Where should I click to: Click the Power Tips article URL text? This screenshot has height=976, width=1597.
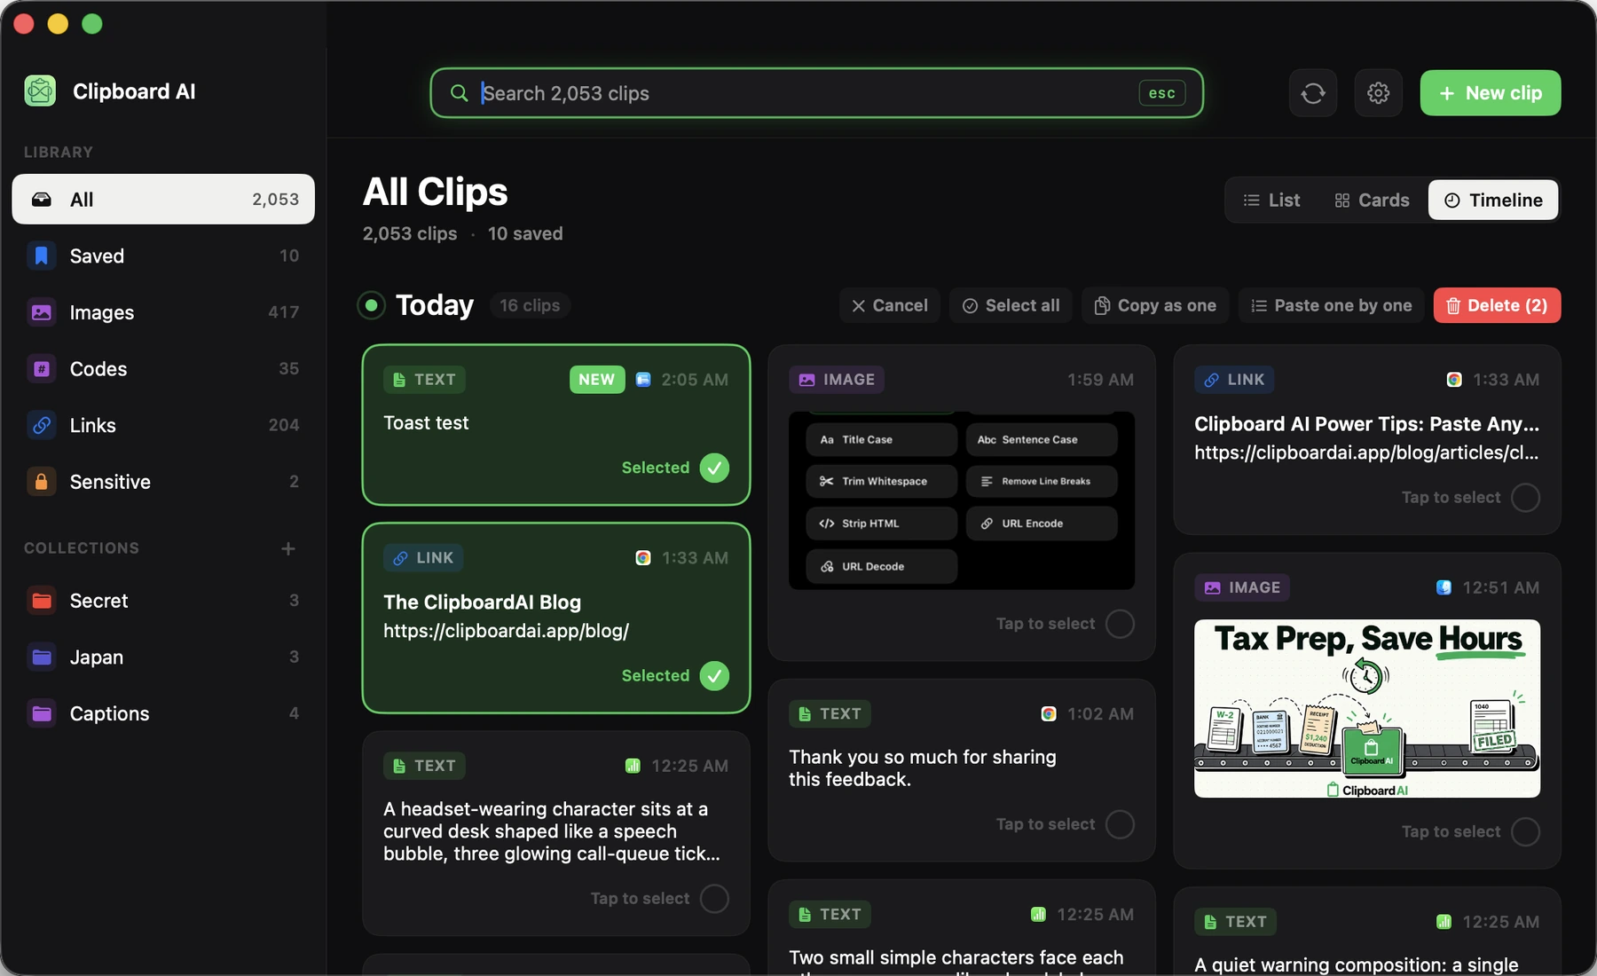(1366, 453)
